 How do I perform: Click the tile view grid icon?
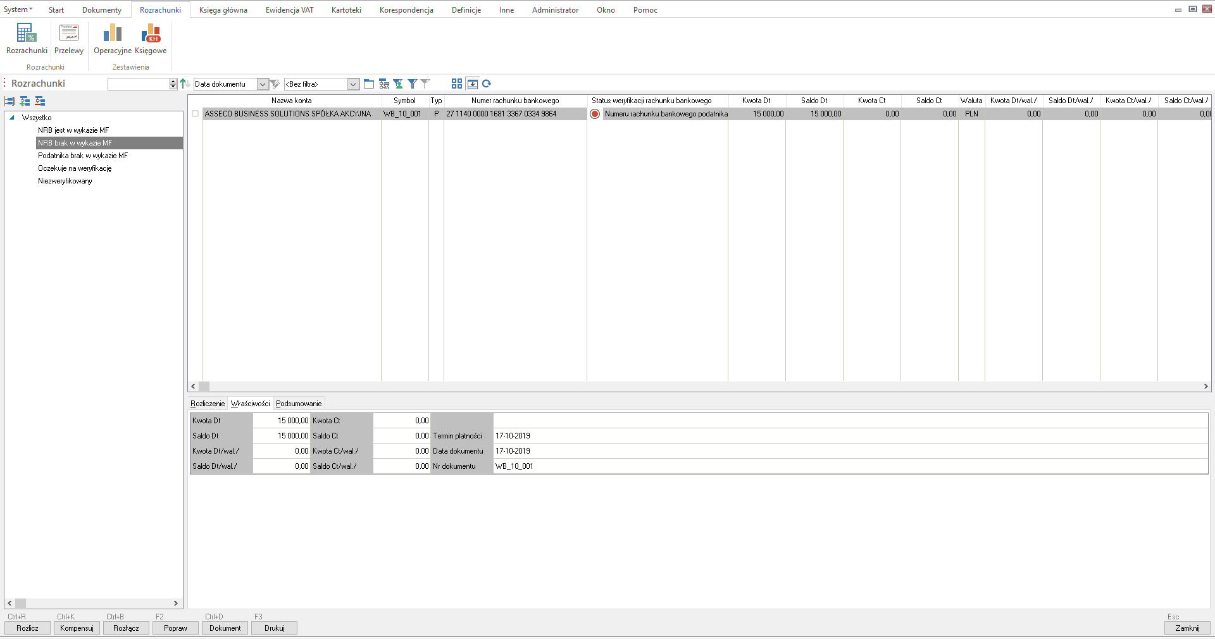(x=457, y=84)
